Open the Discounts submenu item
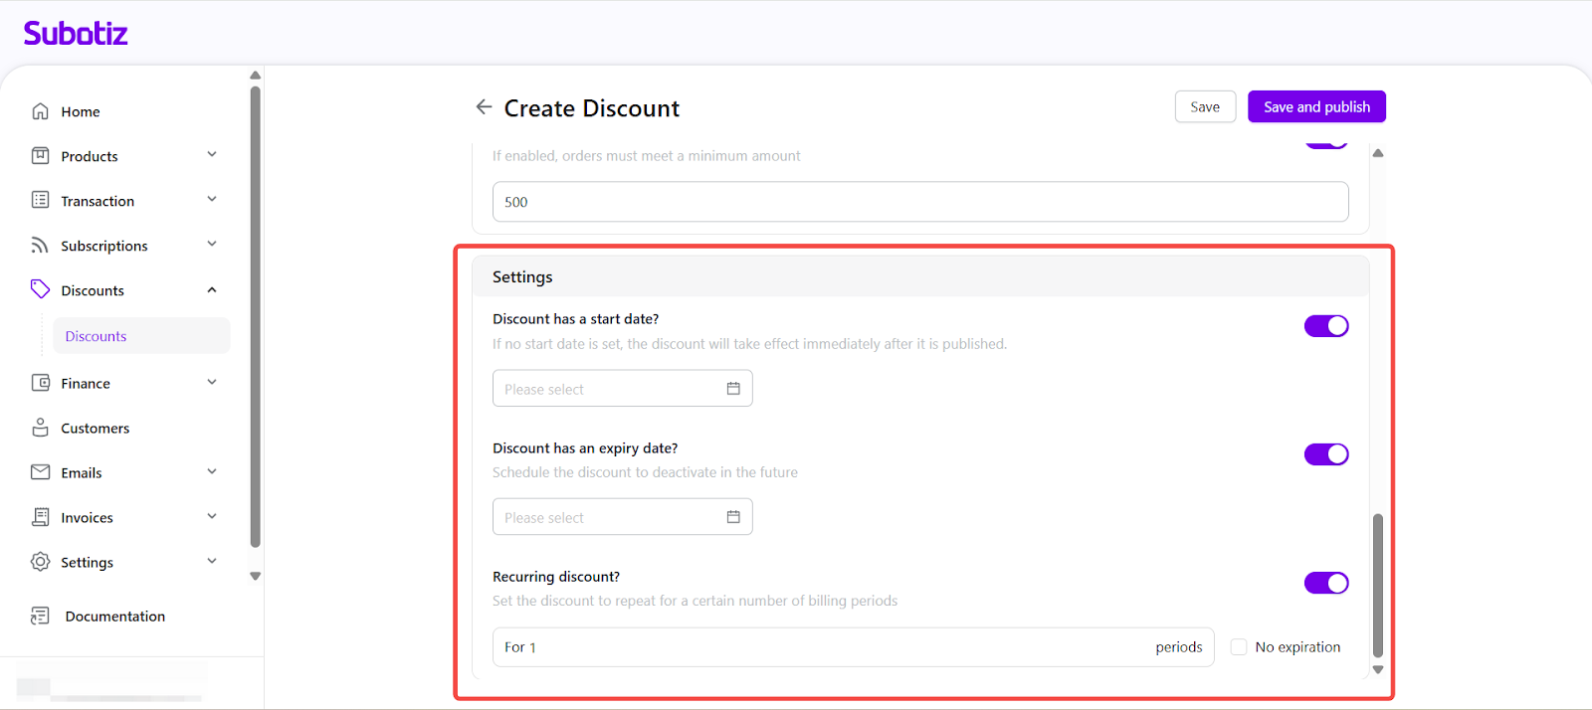Screen dimensions: 1592x710 [97, 336]
